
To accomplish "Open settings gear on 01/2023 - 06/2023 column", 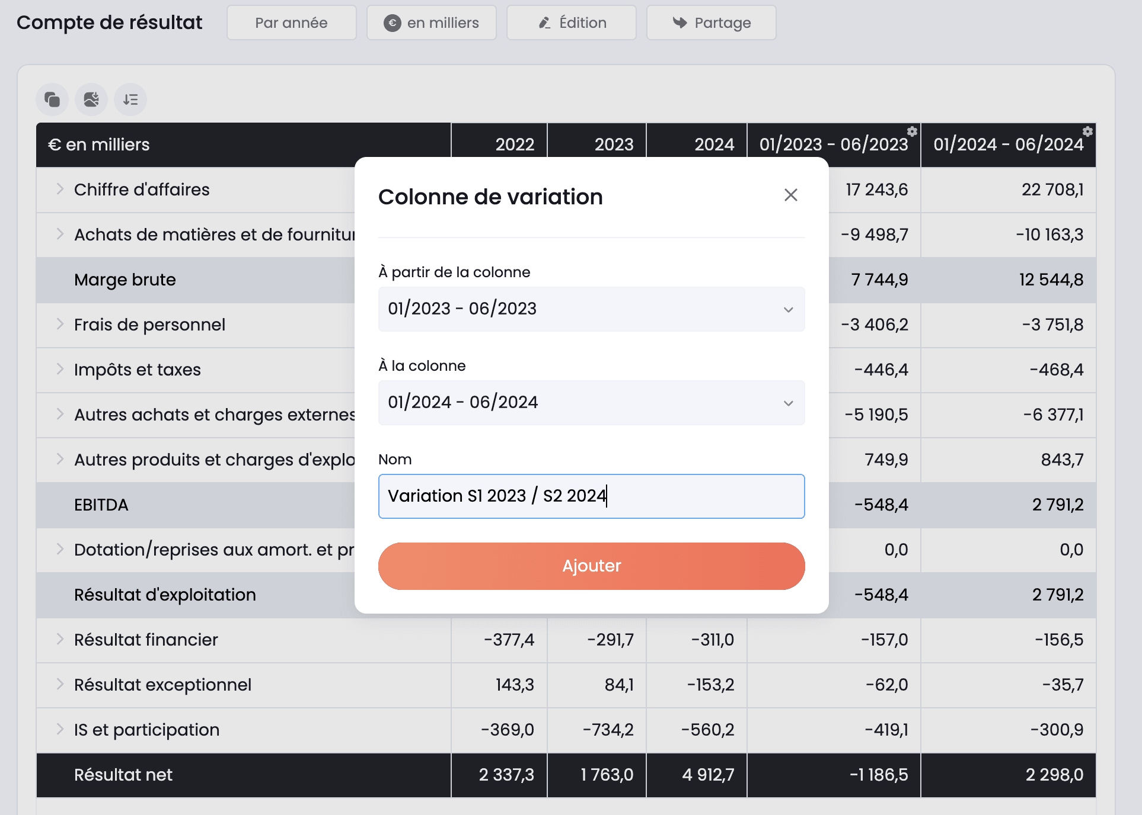I will click(x=912, y=131).
